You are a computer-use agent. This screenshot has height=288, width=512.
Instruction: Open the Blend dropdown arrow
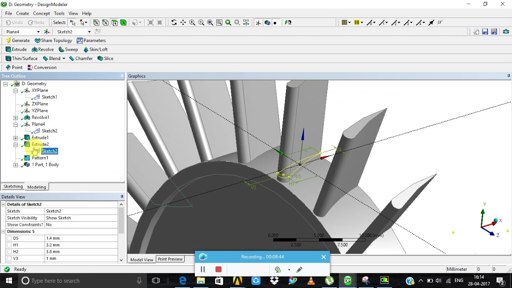[64, 58]
